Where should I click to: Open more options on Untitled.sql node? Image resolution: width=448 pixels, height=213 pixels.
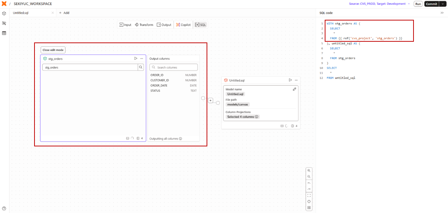(296, 80)
